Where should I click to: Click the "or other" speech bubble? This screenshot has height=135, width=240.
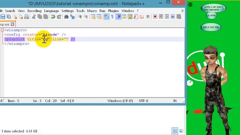pyautogui.click(x=211, y=15)
